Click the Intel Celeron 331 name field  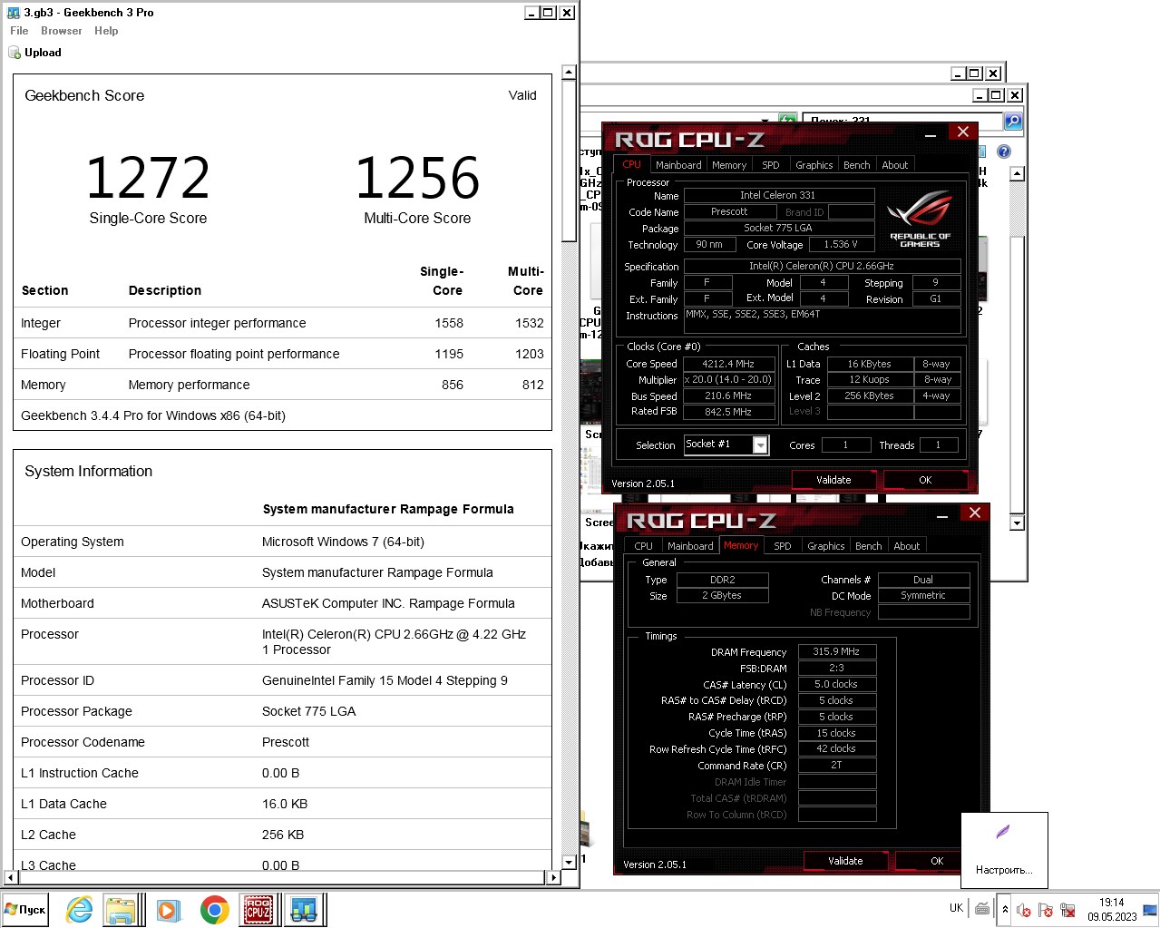779,195
